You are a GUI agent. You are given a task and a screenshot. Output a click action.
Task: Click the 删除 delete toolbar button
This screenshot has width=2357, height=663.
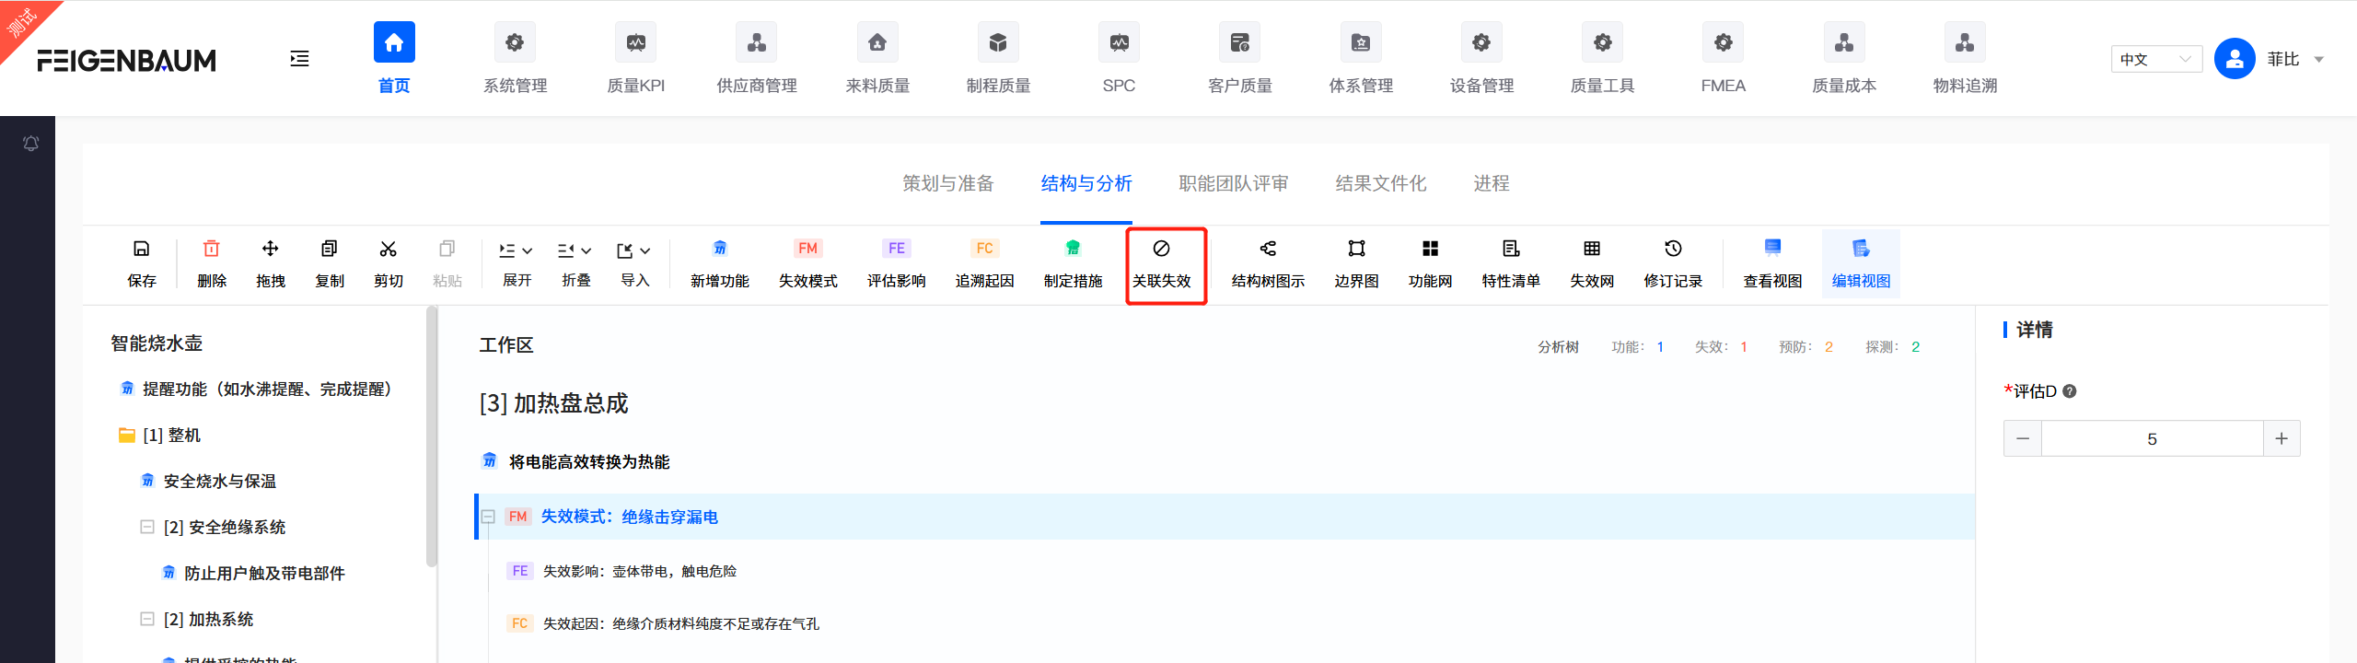click(212, 263)
